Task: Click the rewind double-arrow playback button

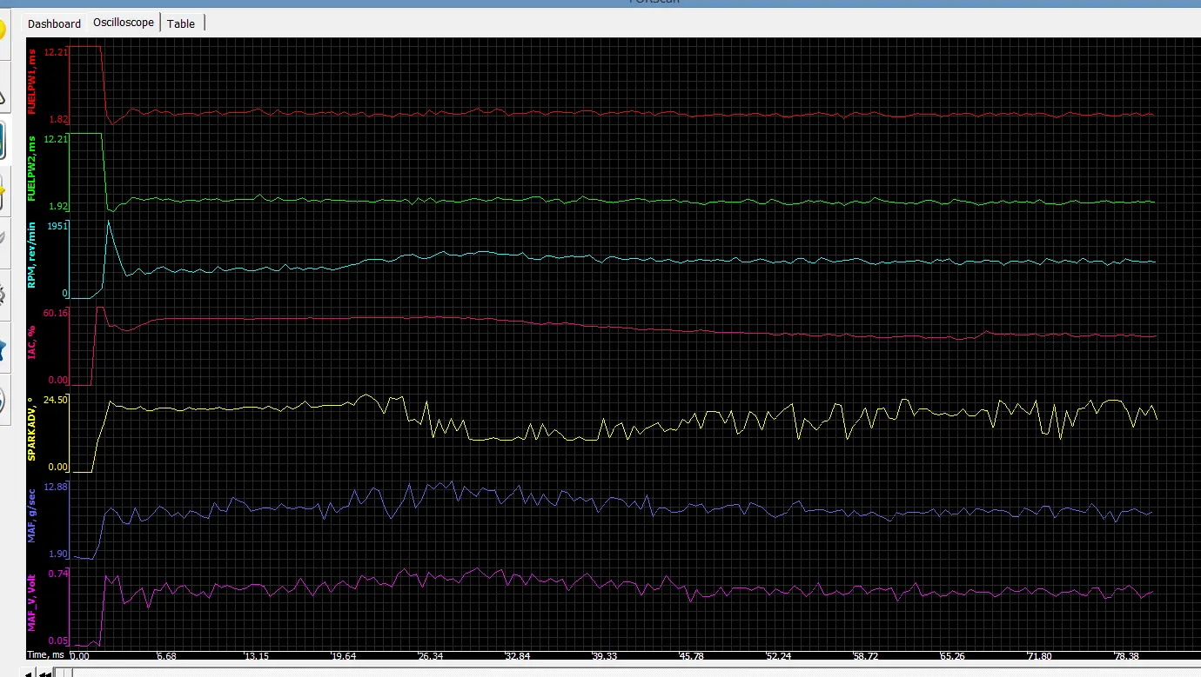Action: 44,673
